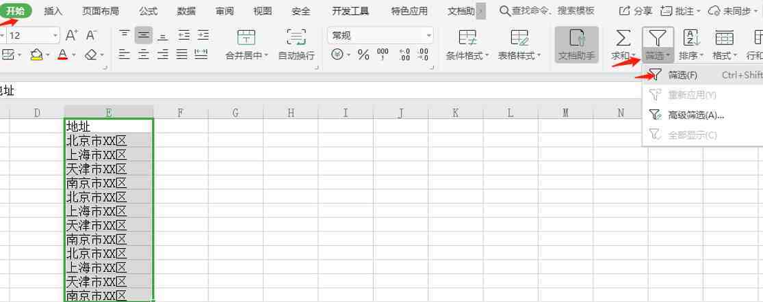Click the distributed alignment icon

[201, 54]
